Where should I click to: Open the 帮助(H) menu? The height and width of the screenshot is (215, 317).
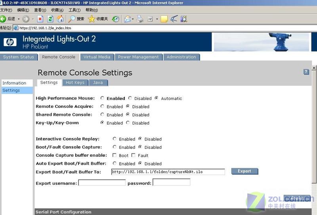[x=92, y=10]
